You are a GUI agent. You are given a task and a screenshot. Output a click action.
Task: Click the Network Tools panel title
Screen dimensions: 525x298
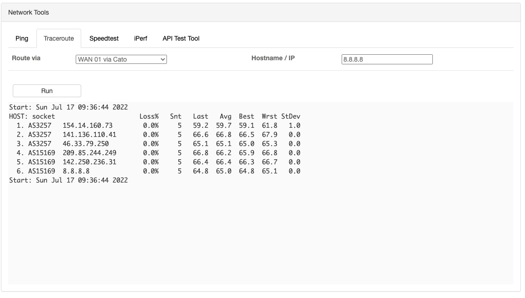[28, 12]
